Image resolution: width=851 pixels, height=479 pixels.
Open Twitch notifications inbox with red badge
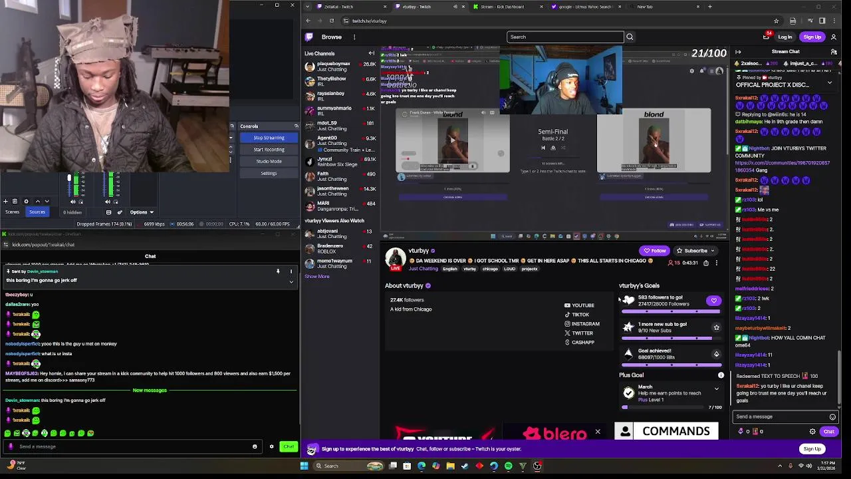(x=766, y=37)
